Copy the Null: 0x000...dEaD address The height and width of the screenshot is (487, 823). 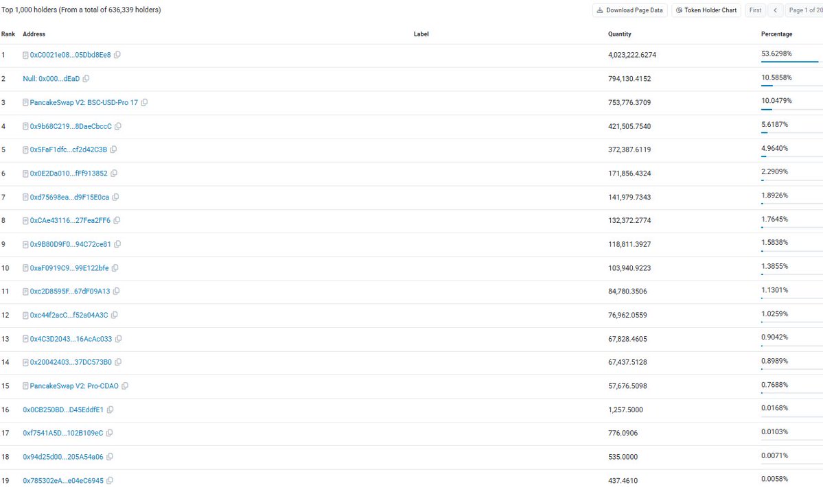[86, 79]
